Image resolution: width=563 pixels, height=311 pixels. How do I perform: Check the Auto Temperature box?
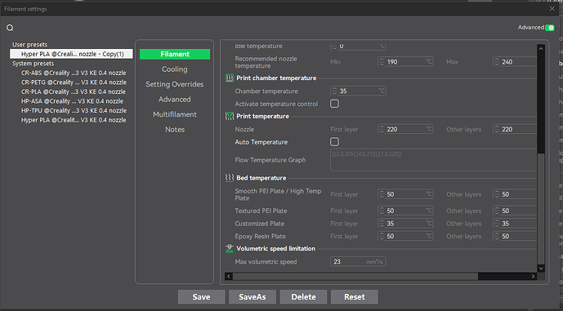tap(334, 142)
